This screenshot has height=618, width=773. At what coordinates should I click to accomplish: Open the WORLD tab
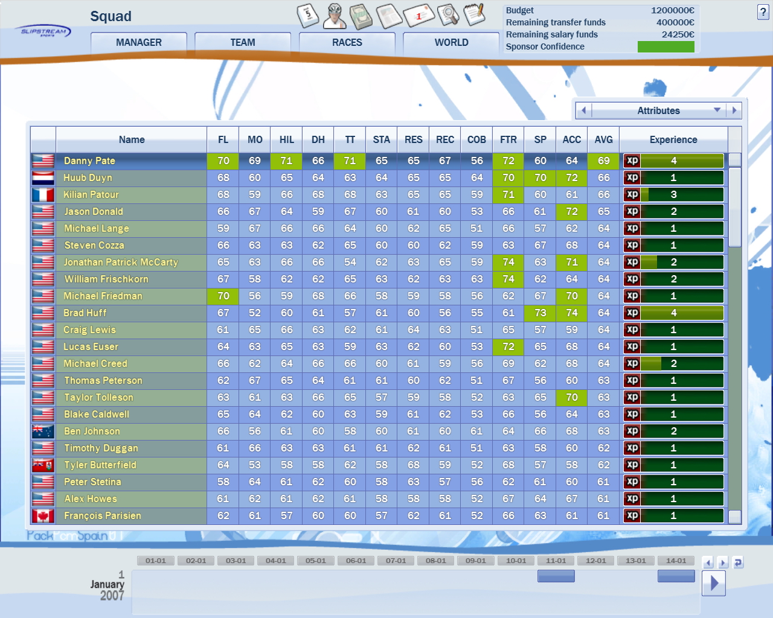(x=451, y=43)
